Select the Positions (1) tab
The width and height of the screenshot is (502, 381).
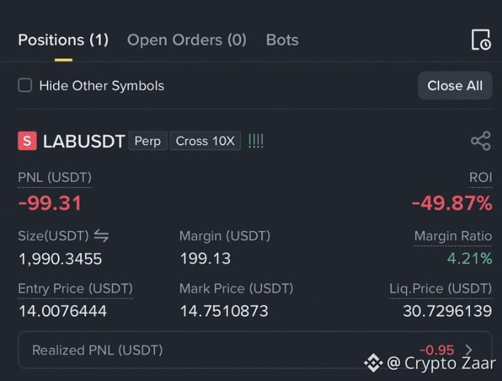(64, 40)
